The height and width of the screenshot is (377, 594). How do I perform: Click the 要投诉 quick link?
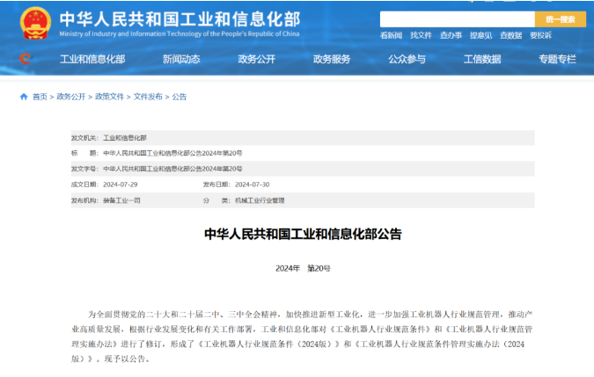tap(540, 35)
